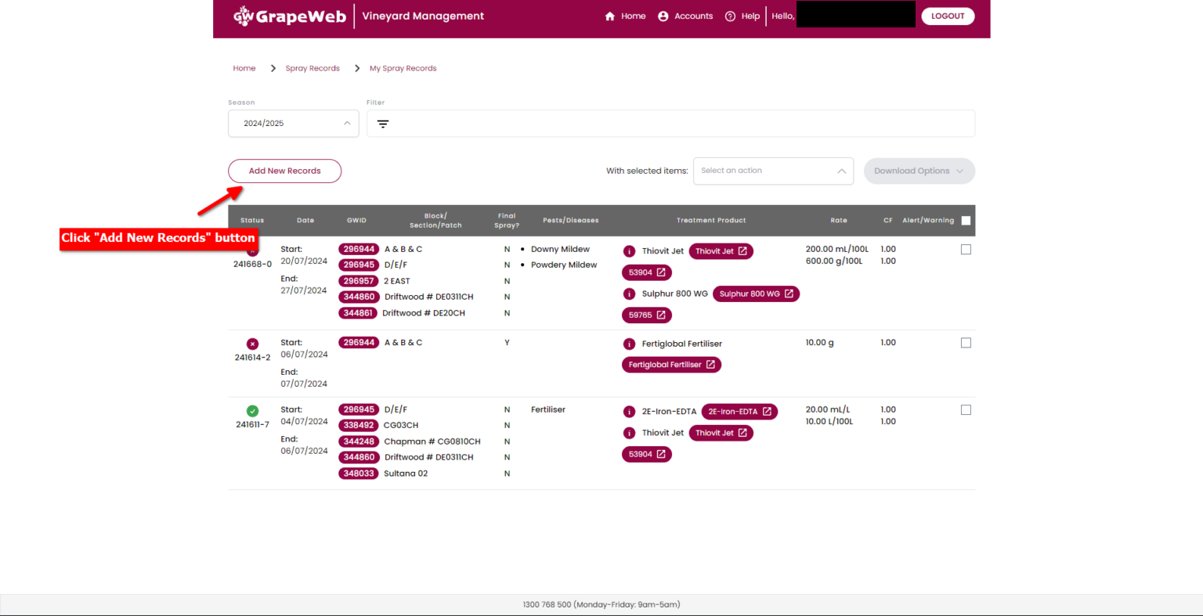The width and height of the screenshot is (1203, 616).
Task: Click info icon next to Sulphur 800 WG
Action: point(629,294)
